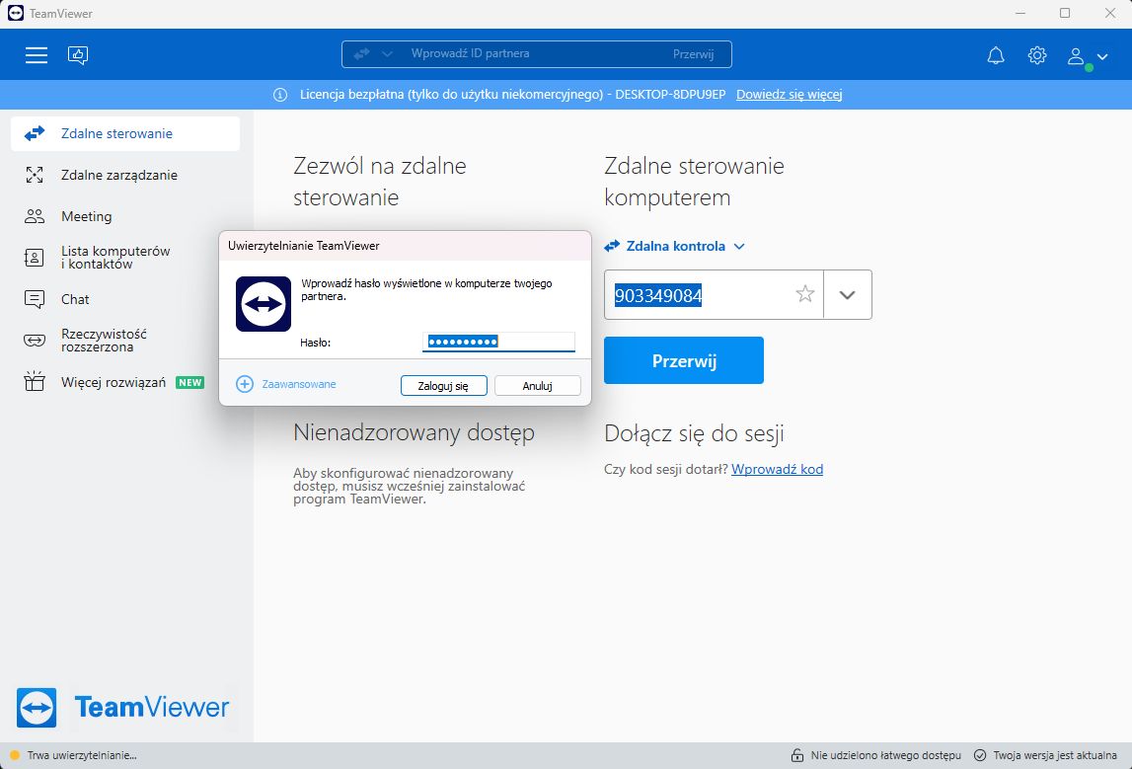
Task: Click the TeamViewer logo in dialog
Action: coord(264,304)
